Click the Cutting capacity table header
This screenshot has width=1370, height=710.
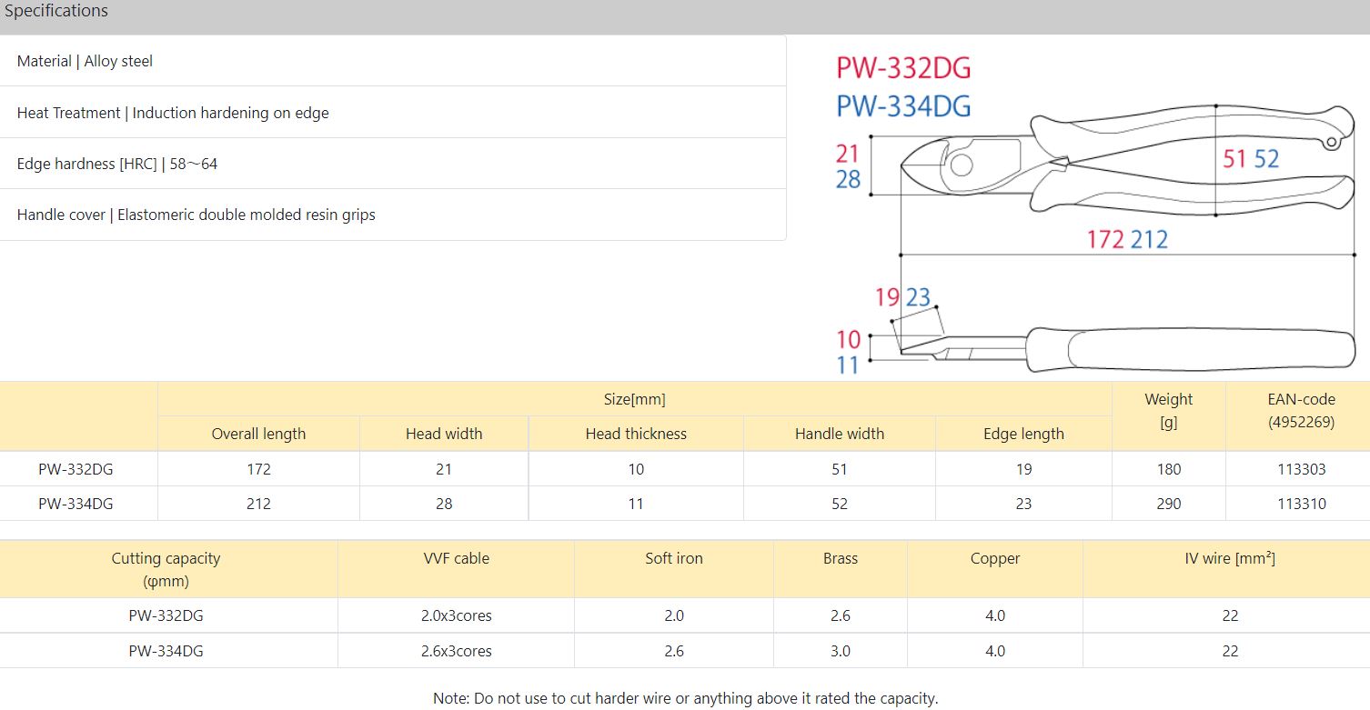pos(166,569)
